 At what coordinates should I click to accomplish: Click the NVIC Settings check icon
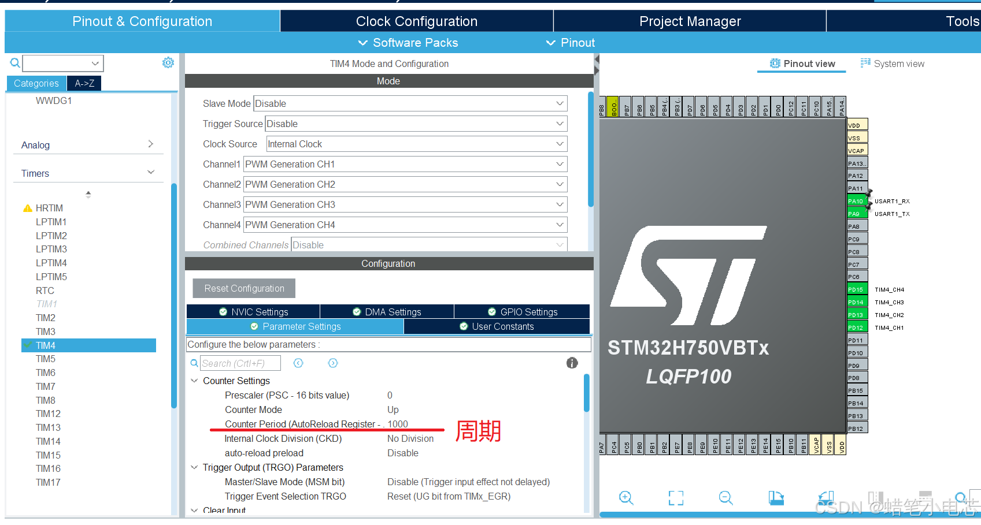click(x=223, y=312)
